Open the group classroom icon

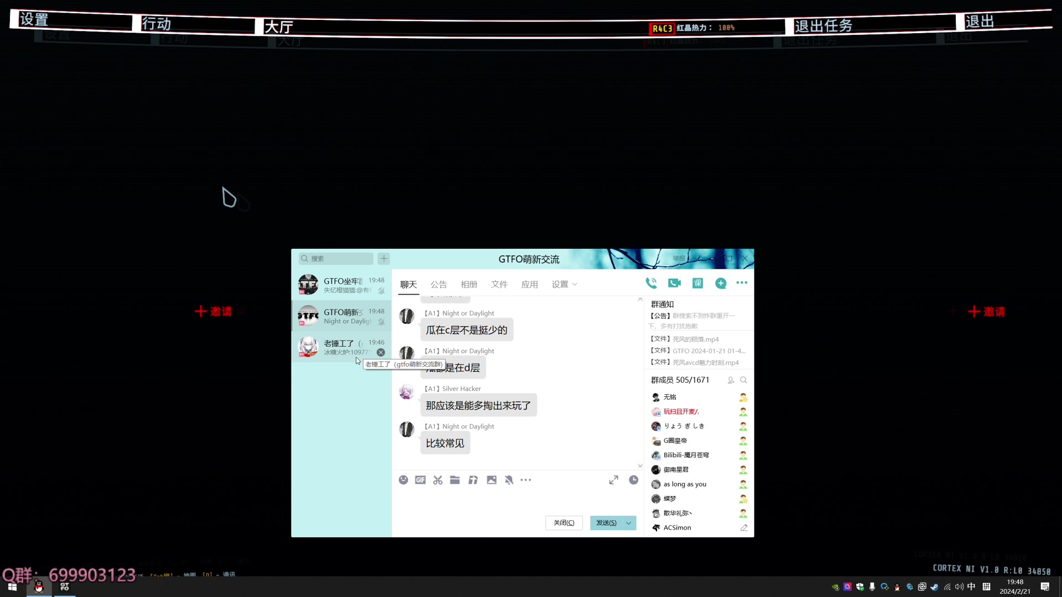pyautogui.click(x=697, y=283)
